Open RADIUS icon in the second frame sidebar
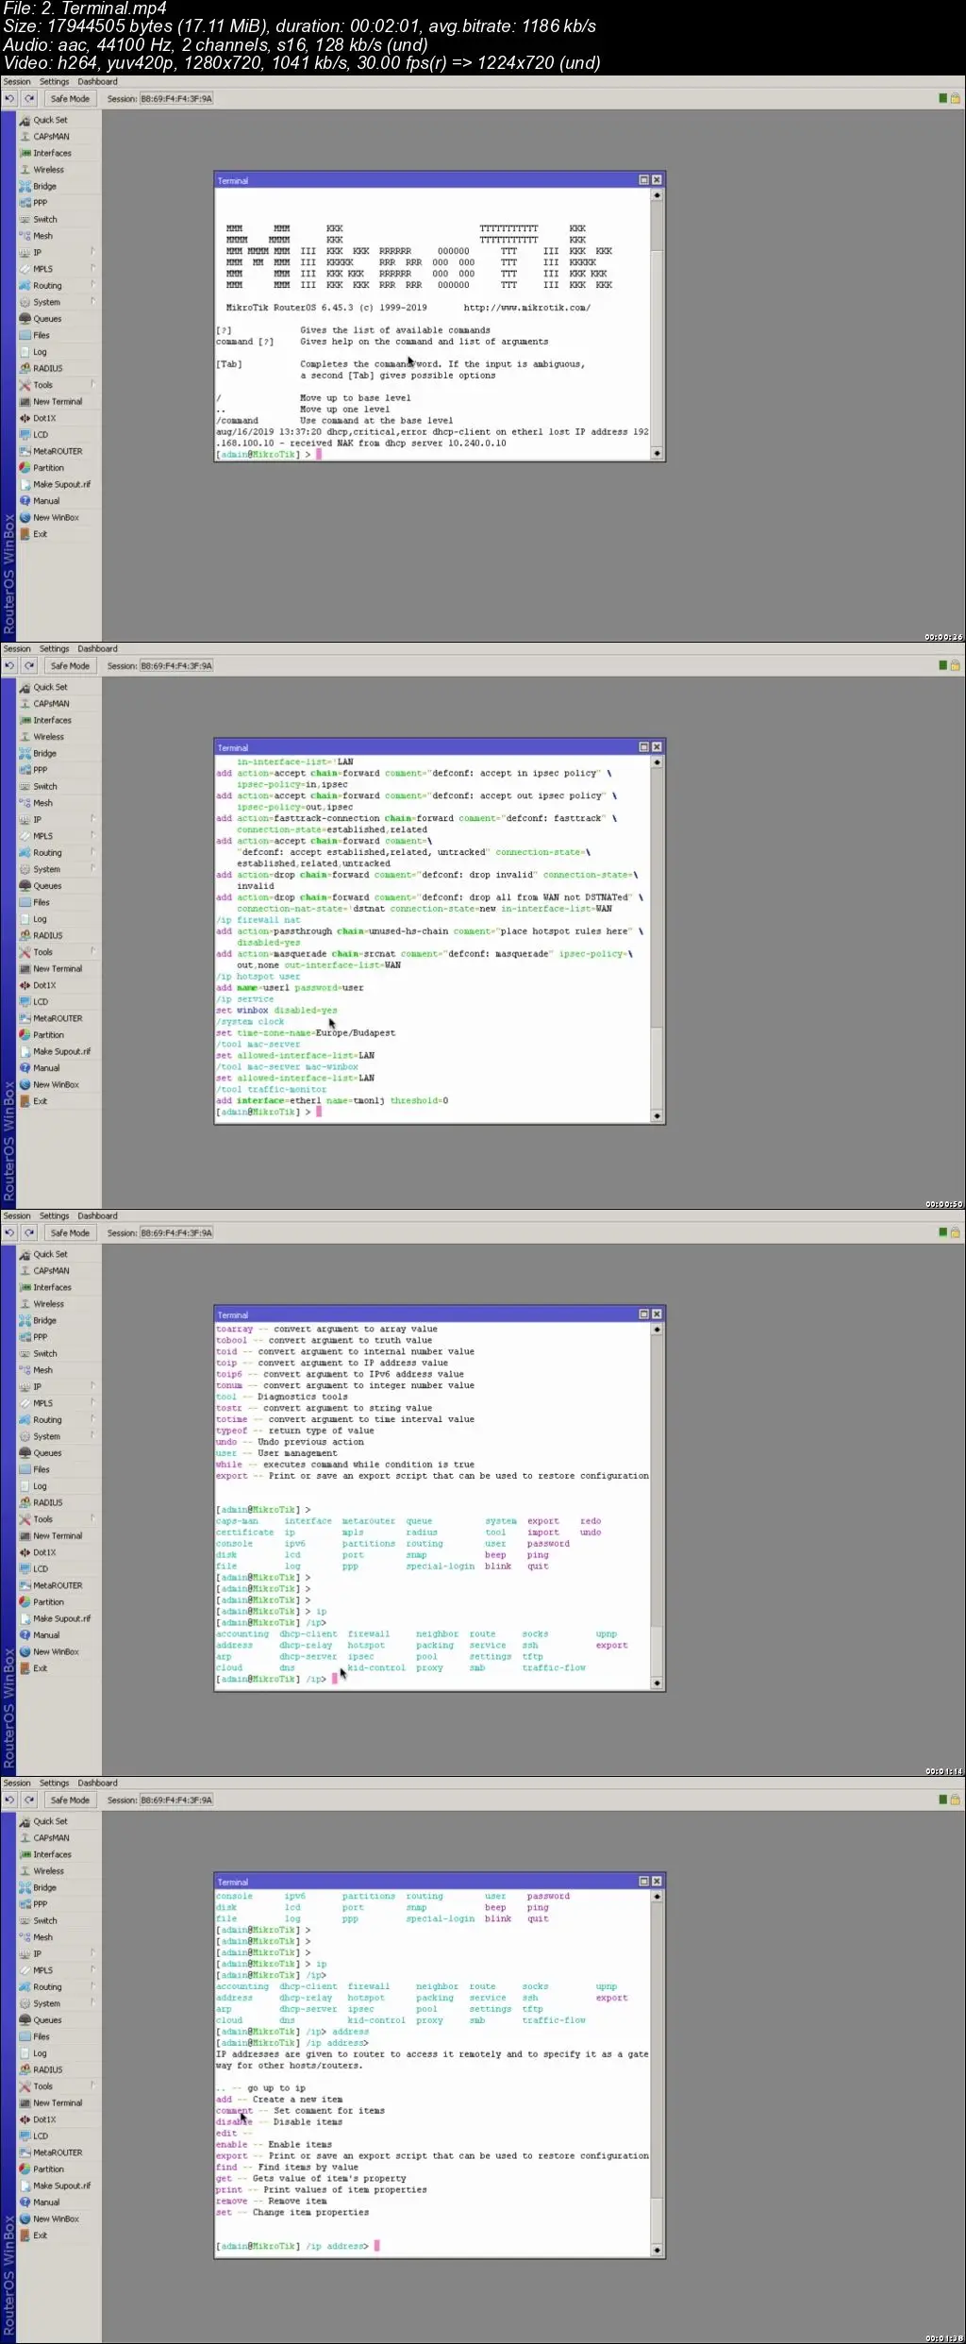 click(x=25, y=935)
